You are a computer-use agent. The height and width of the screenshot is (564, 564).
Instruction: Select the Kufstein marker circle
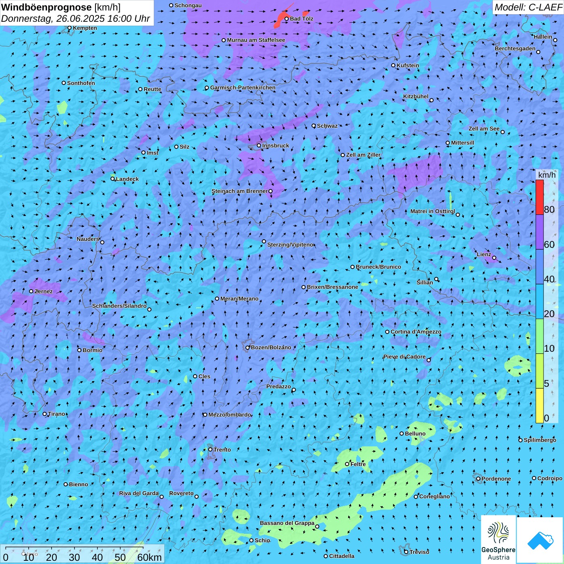click(394, 65)
